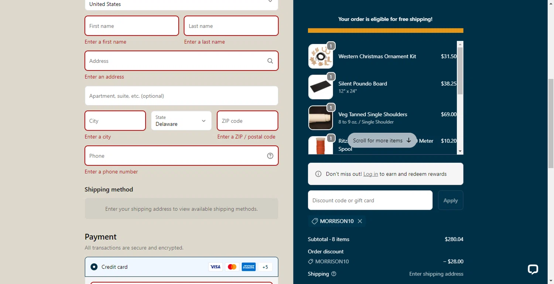Click the 'Payment' heading
Image resolution: width=554 pixels, height=284 pixels.
click(x=100, y=237)
